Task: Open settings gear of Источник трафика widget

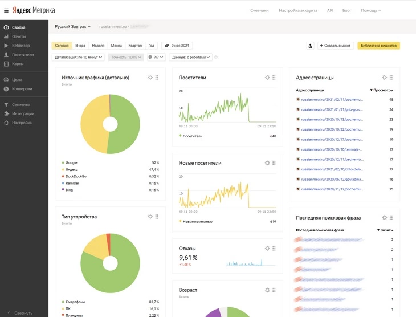Action: [x=150, y=78]
